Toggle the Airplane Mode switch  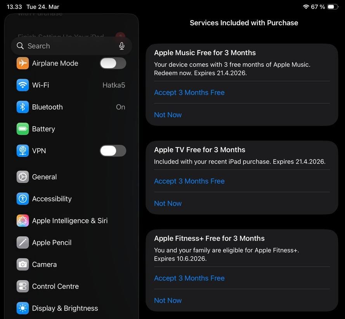pos(113,63)
